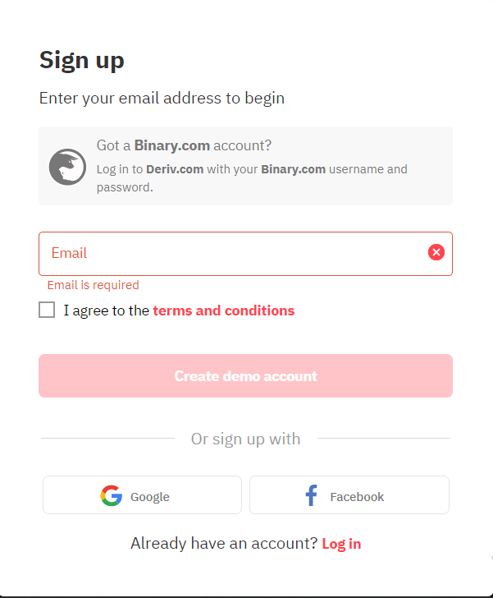
Task: Click 'Enter your email address to begin' text
Action: [x=162, y=99]
